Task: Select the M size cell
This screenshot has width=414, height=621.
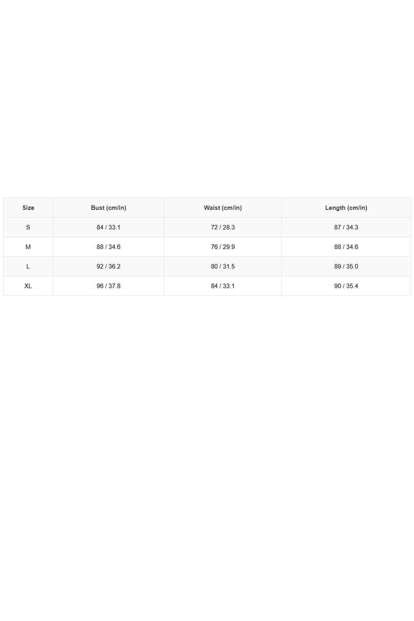Action: [28, 247]
